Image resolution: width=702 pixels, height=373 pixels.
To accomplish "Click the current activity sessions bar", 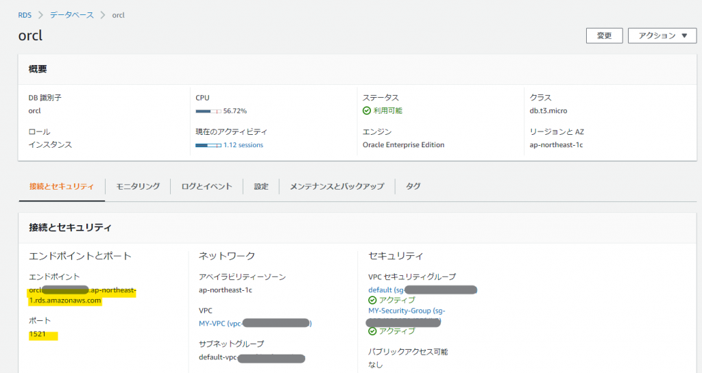I will [x=208, y=145].
